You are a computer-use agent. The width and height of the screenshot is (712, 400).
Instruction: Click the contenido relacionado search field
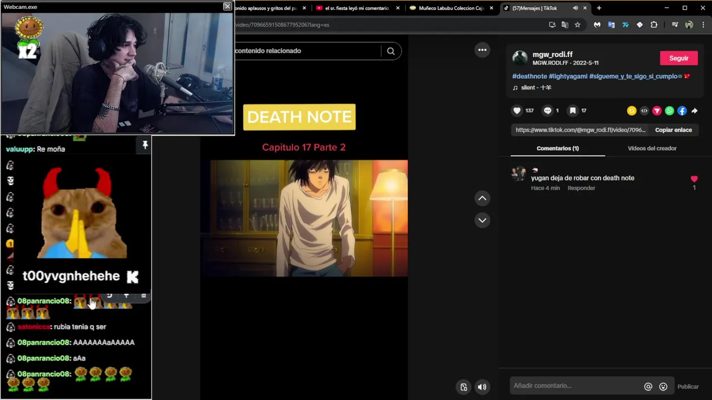click(308, 51)
